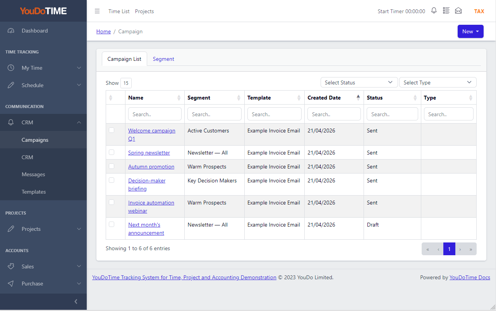Collapse sidebar with bottom arrow icon

tap(76, 301)
